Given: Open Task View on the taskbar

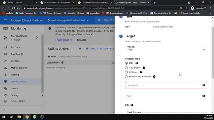Looking at the screenshot, I should (x=11, y=117).
